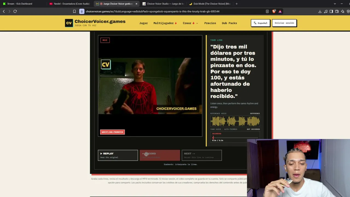Click the Next button to continue
This screenshot has height=197, width=350.
[202, 155]
